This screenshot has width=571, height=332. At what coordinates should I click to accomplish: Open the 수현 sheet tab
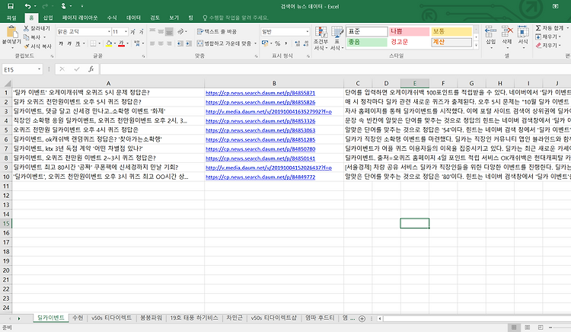tap(78, 318)
